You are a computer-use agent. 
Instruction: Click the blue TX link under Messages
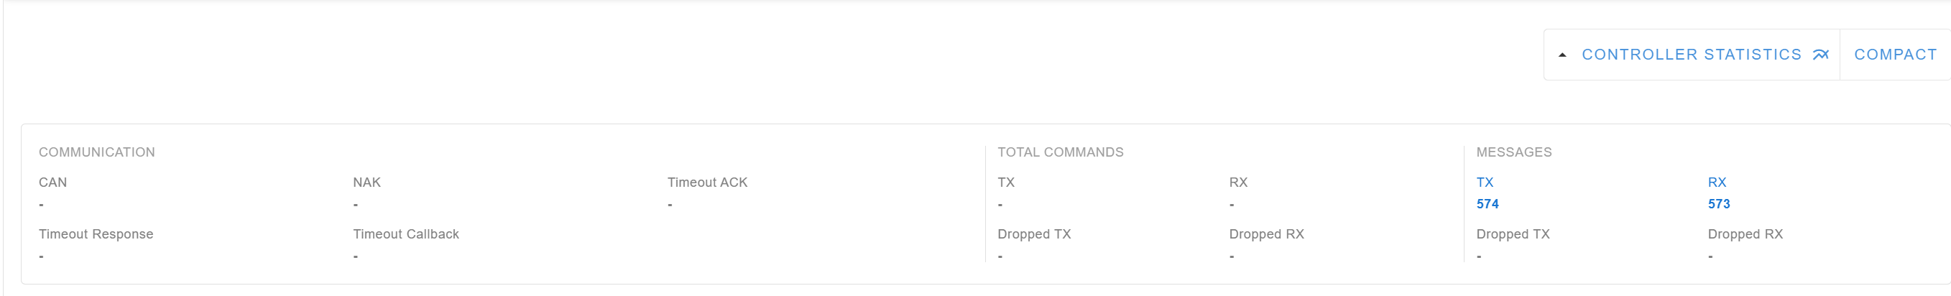coord(1485,182)
